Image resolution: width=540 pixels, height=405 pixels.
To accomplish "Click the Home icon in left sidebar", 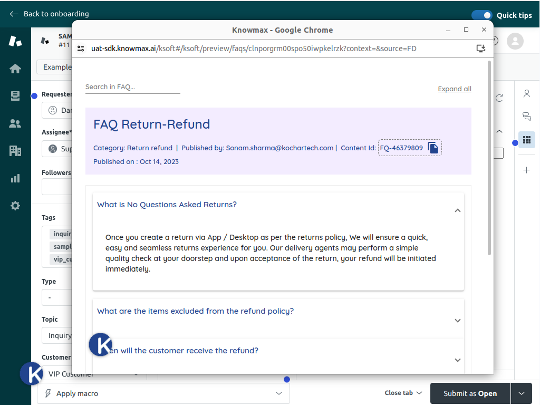I will click(x=15, y=69).
